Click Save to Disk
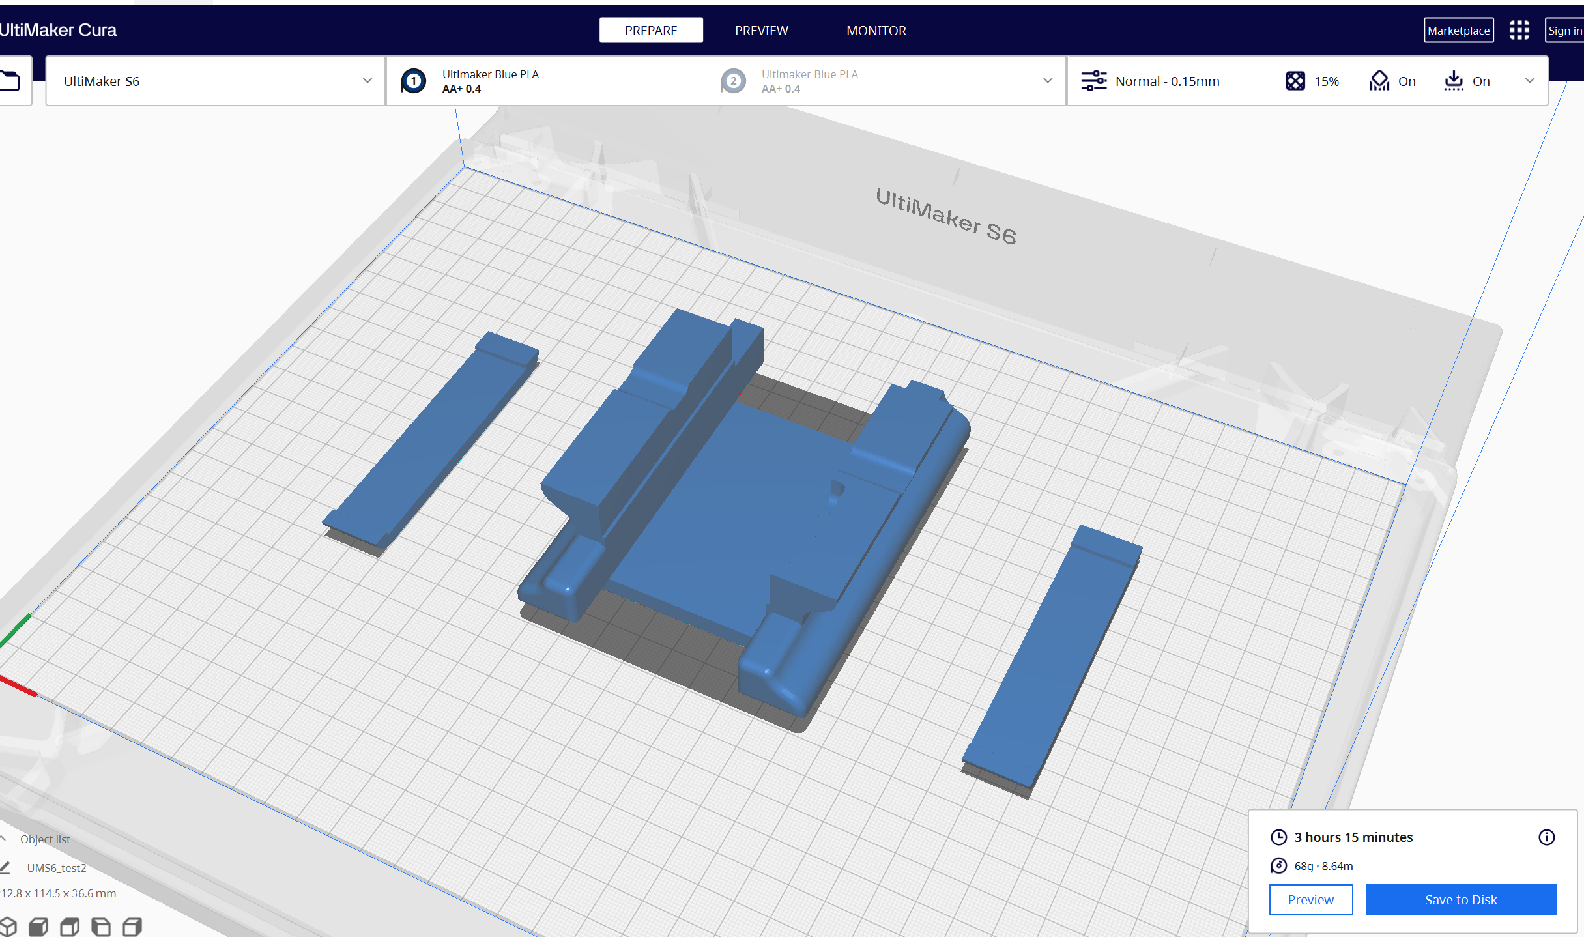The width and height of the screenshot is (1584, 937). coord(1461,900)
